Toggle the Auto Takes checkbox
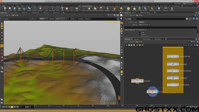The image size is (199, 112). coord(173,4)
